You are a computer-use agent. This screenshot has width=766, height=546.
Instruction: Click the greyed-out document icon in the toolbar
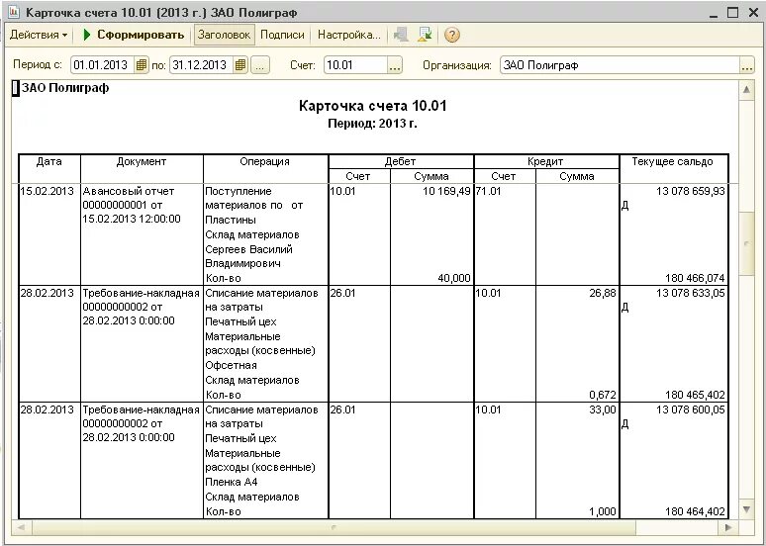pyautogui.click(x=401, y=35)
